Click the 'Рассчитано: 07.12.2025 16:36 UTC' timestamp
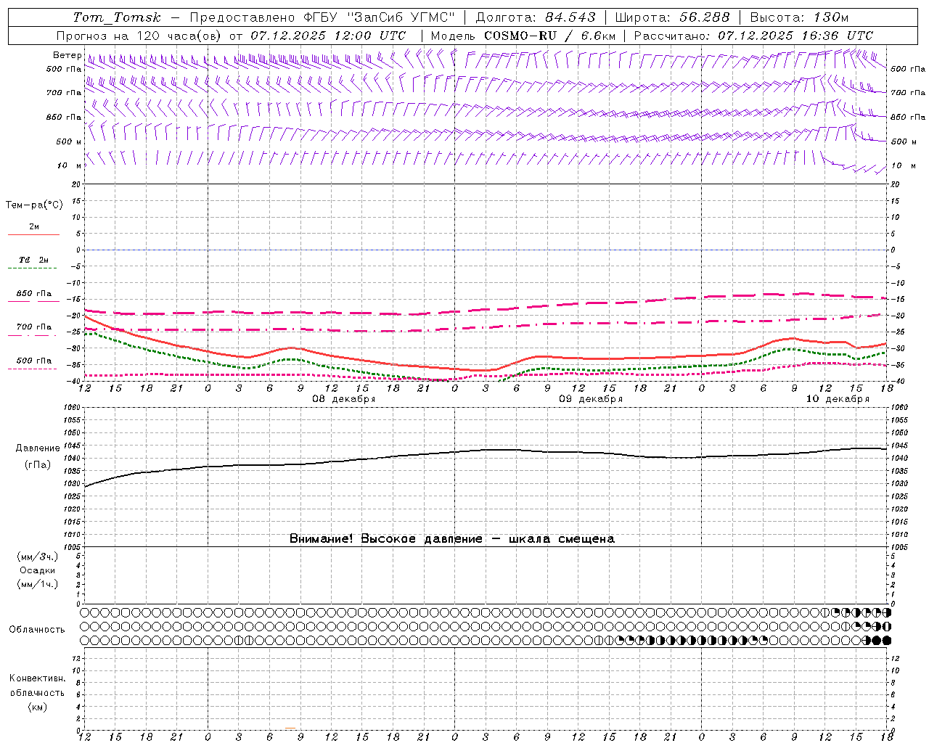Viewport: 929px width, 743px height. click(753, 36)
